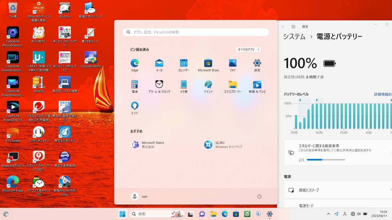The width and height of the screenshot is (392, 220).
Task: Open CyberLink PhotoDirector desktop icon
Action: [x=12, y=37]
